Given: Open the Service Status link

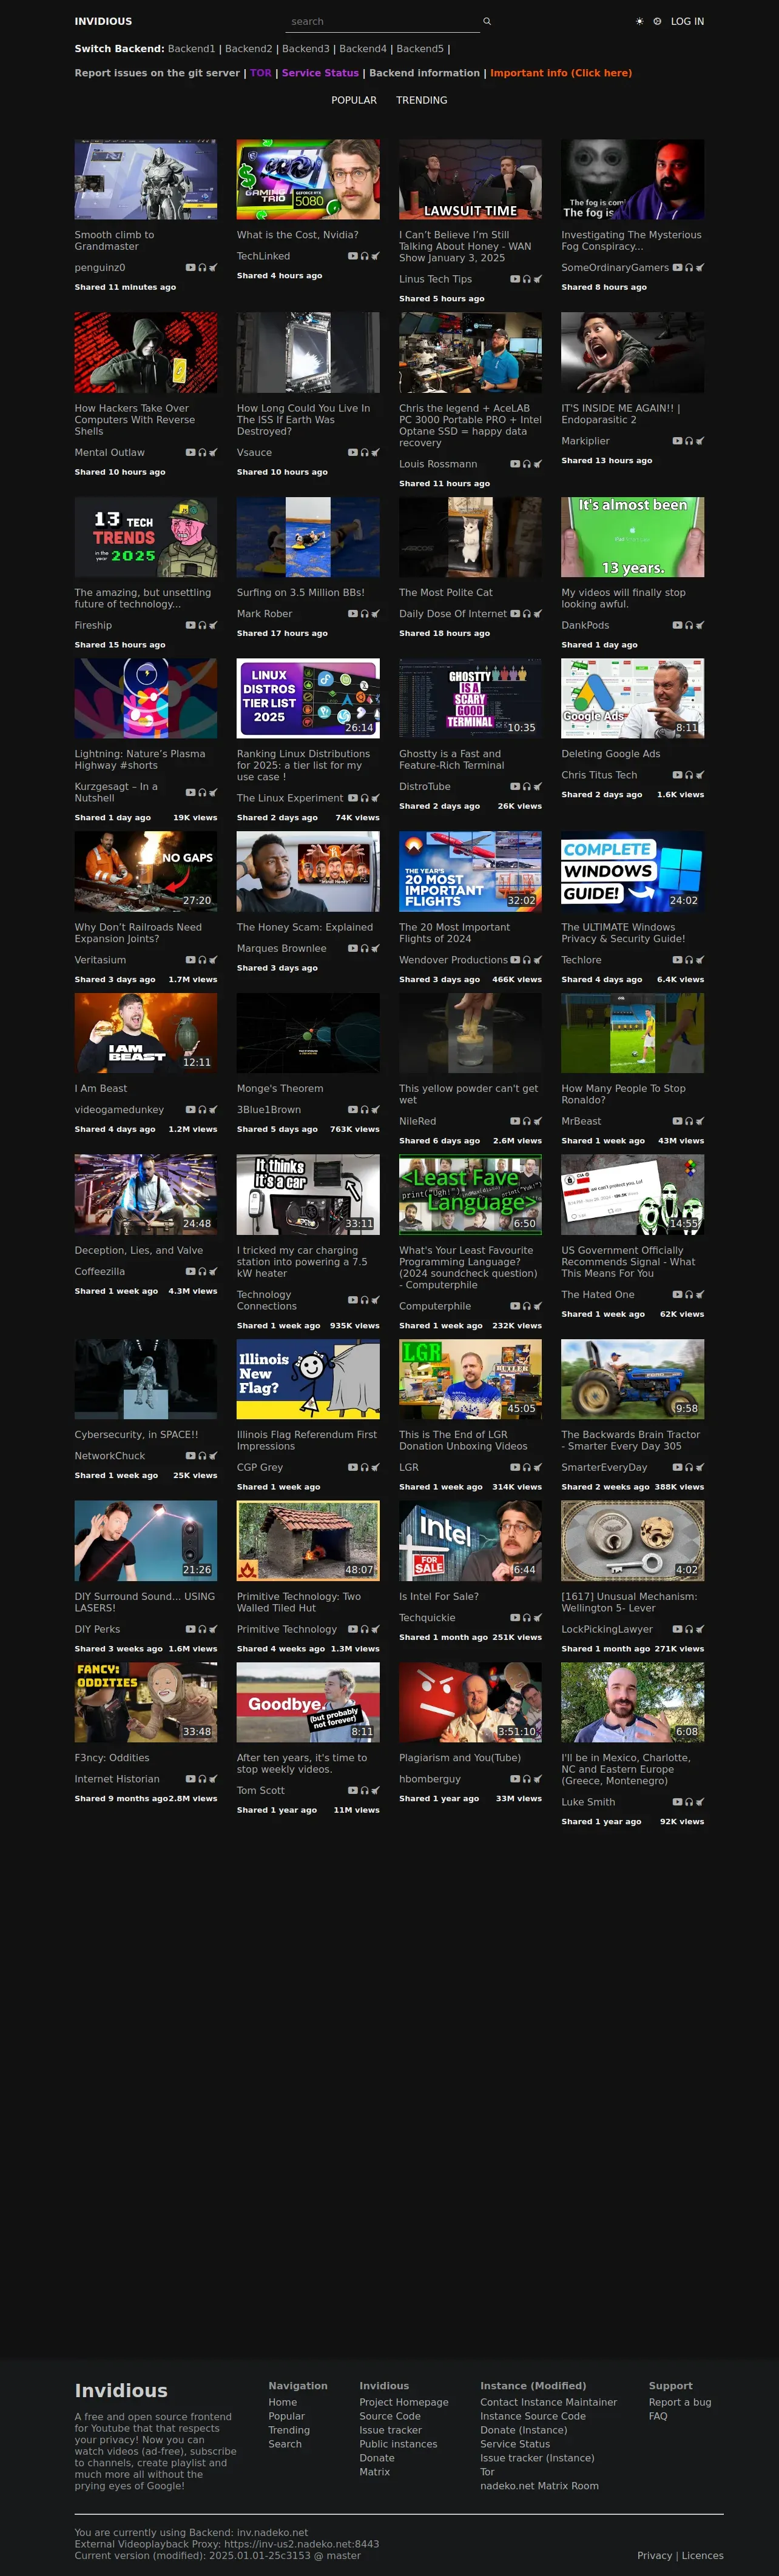Looking at the screenshot, I should click(x=320, y=73).
